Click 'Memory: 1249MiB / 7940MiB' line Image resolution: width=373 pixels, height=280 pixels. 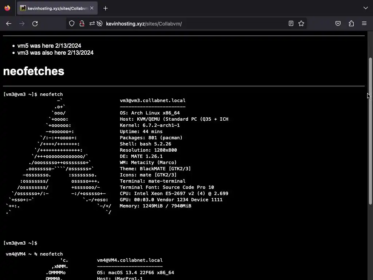point(156,206)
